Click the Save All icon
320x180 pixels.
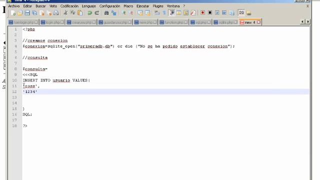(34, 13)
